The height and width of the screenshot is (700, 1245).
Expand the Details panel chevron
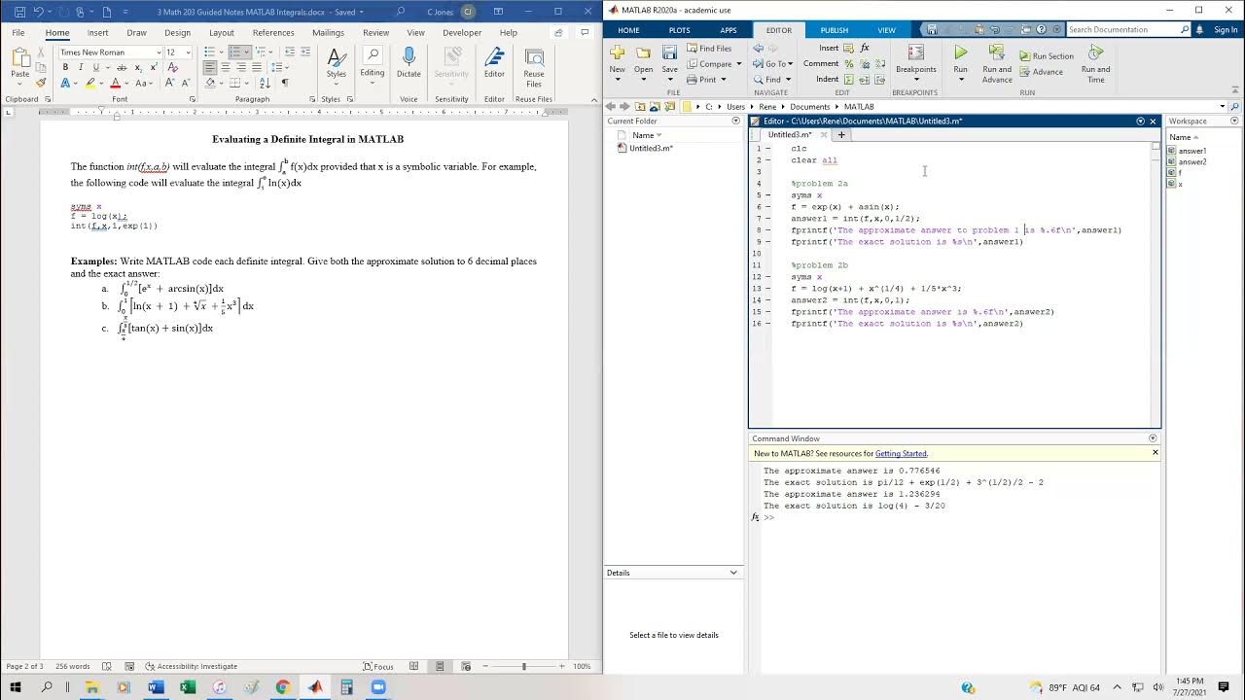[x=733, y=573]
